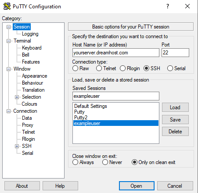Select Session in the category tree

point(22,27)
